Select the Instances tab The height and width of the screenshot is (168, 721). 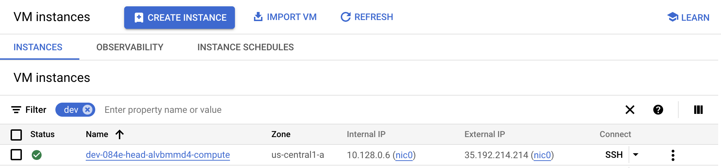coord(38,47)
